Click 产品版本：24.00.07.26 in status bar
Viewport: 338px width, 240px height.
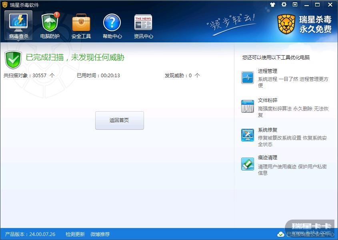[30, 234]
